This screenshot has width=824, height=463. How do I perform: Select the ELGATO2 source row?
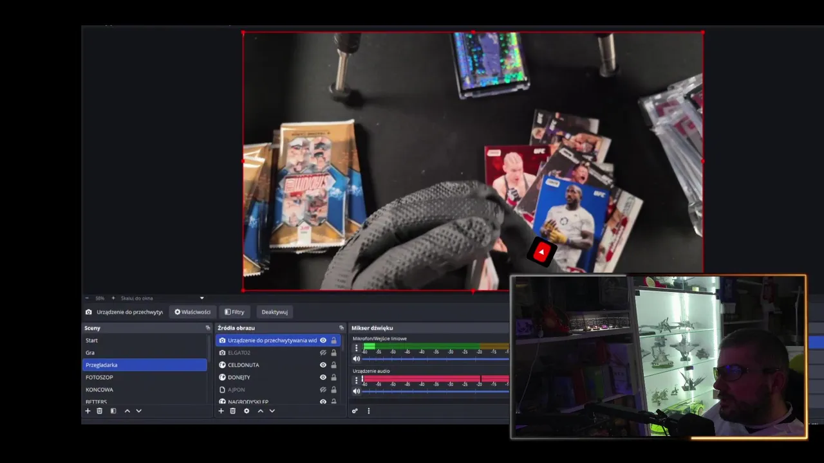coord(278,352)
